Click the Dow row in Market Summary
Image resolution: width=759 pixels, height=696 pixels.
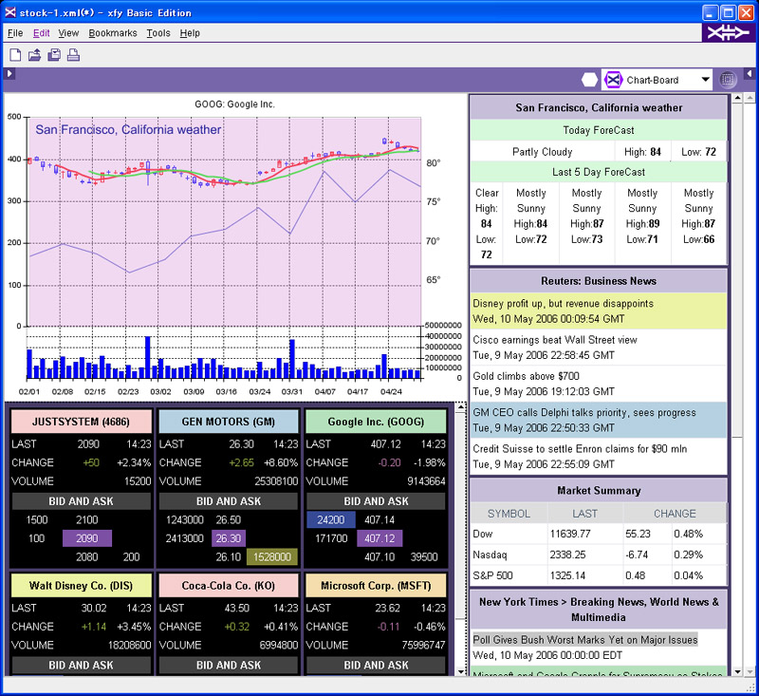(x=599, y=534)
